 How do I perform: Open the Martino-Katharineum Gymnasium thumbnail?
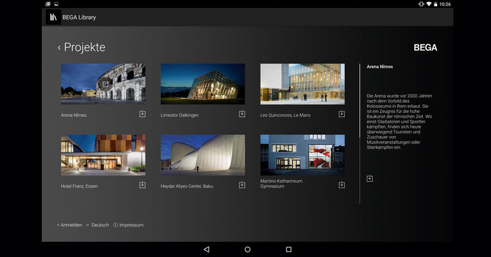pyautogui.click(x=303, y=155)
